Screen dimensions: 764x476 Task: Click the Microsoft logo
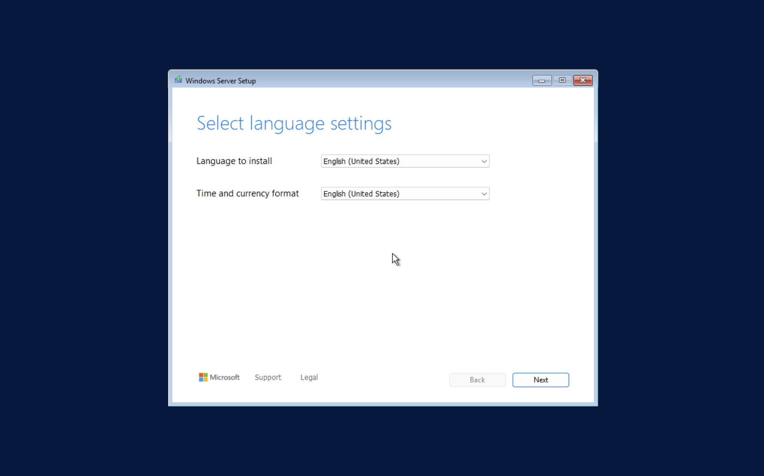coord(219,377)
